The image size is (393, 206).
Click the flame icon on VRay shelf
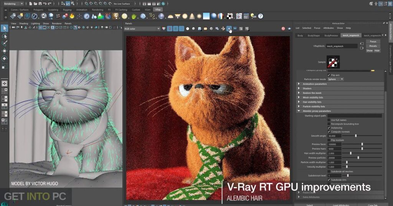pos(72,16)
